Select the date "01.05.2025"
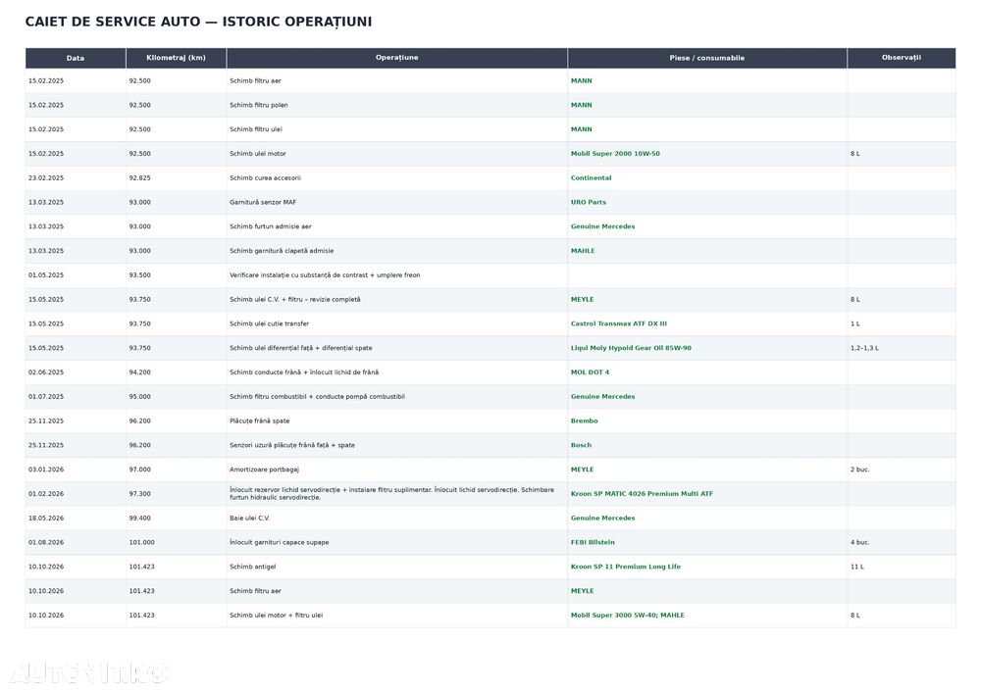This screenshot has height=693, width=981. (46, 275)
